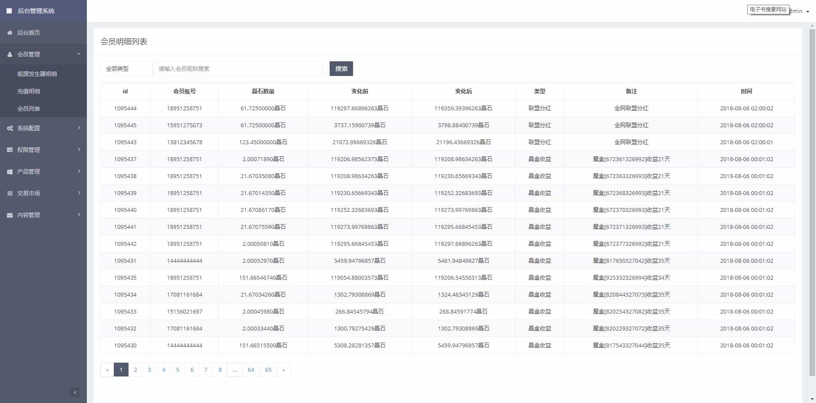The height and width of the screenshot is (403, 816).
Task: Click the 时间 column header
Action: 747,91
